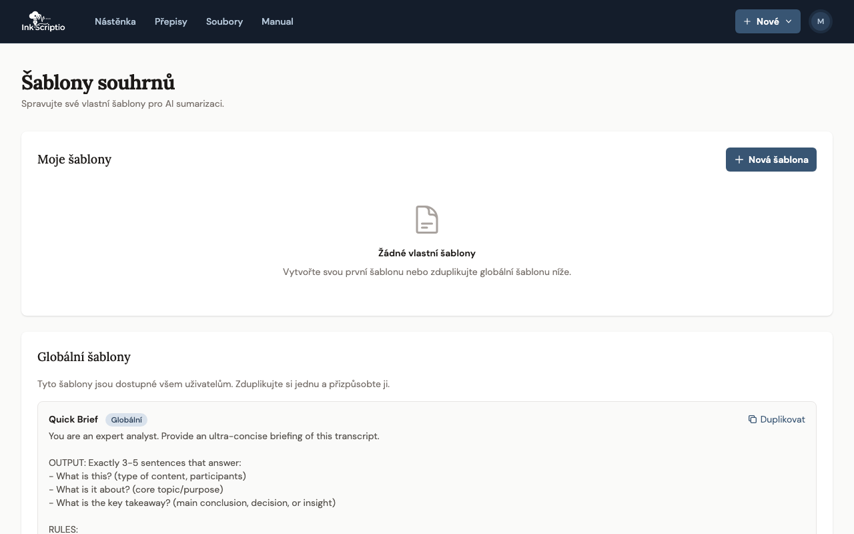
Task: Click the Moje šablony section heading
Action: coord(74,160)
